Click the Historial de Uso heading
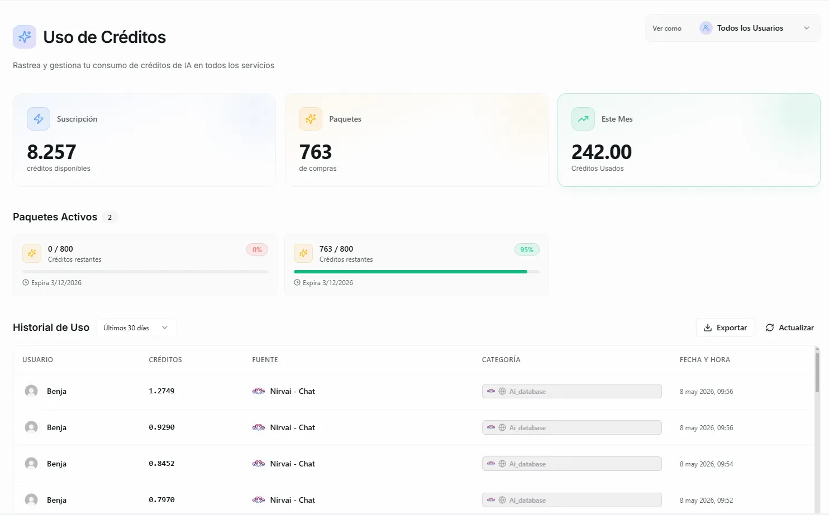 point(51,328)
